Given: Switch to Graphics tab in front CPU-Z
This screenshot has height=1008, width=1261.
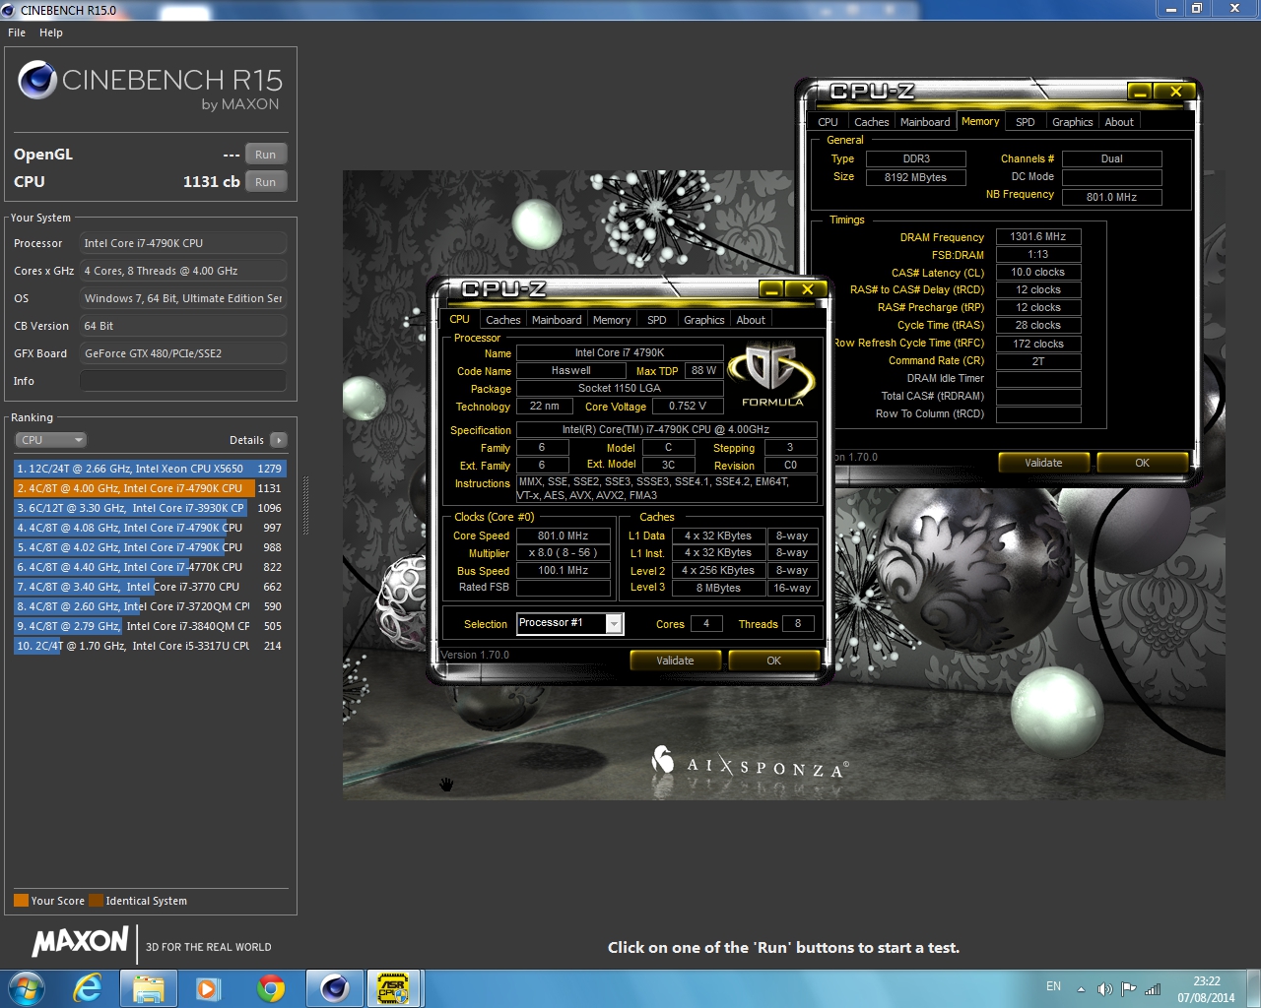Looking at the screenshot, I should [704, 320].
